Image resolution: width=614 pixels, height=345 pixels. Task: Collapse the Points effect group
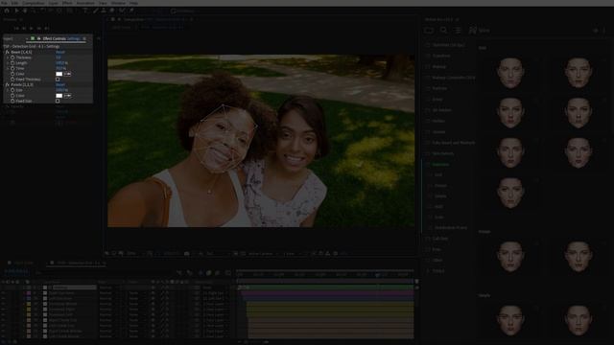(x=4, y=85)
